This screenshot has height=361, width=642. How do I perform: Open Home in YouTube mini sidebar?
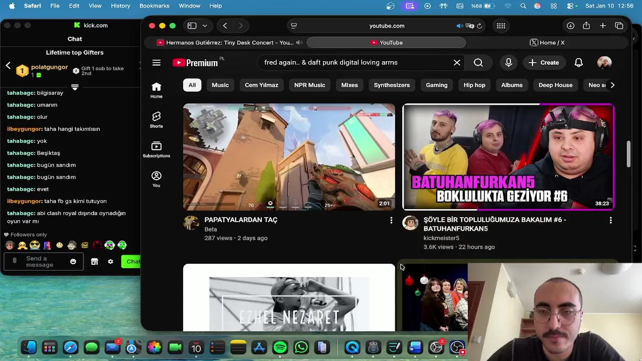(156, 90)
